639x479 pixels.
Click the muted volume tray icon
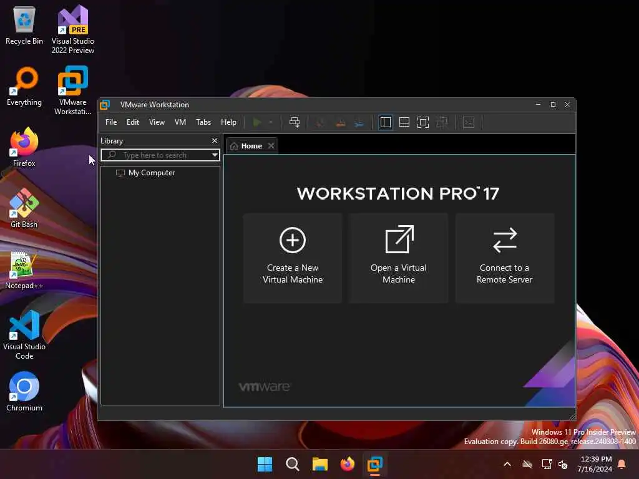point(563,464)
